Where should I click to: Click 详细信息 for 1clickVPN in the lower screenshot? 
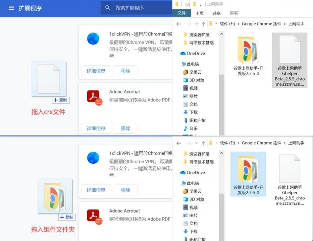coord(96,190)
